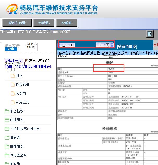Click the folder icon next to 曲轴油封
158x165 pixels.
pos(7,147)
